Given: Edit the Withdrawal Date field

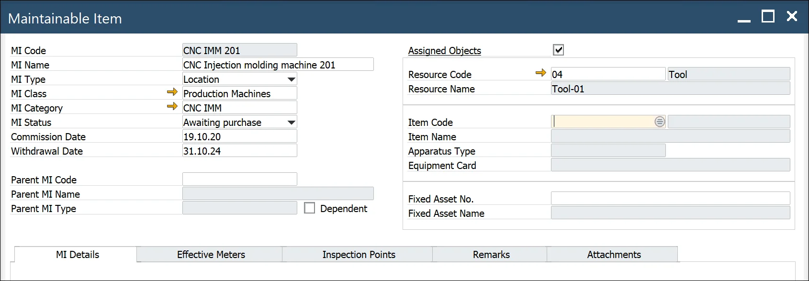Looking at the screenshot, I should 239,151.
